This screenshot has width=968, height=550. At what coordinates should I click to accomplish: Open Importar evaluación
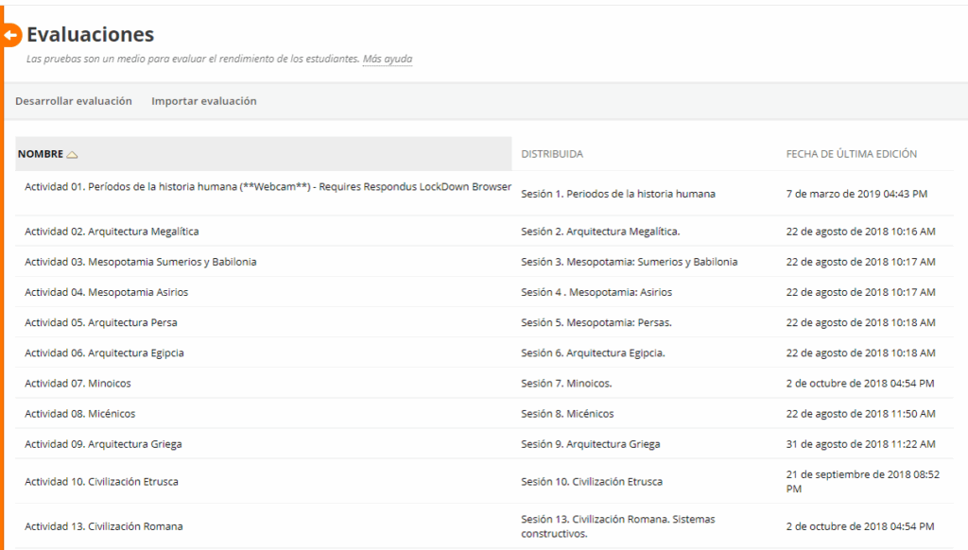pos(203,101)
